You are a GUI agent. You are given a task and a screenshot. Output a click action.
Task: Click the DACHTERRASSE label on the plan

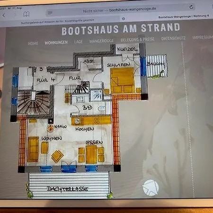coord(68,189)
